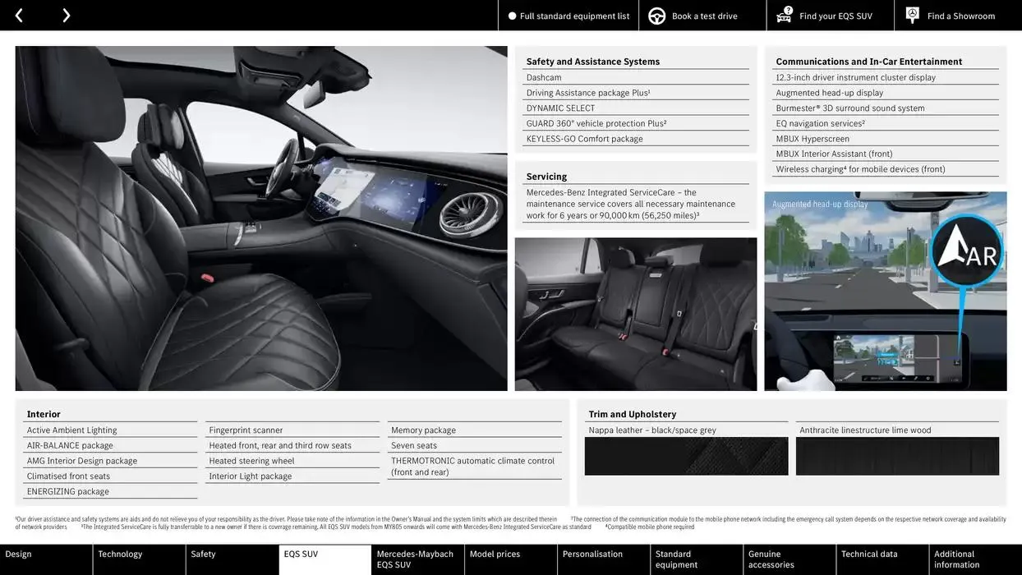Select the AR icon on the head-up display image

[x=968, y=251]
